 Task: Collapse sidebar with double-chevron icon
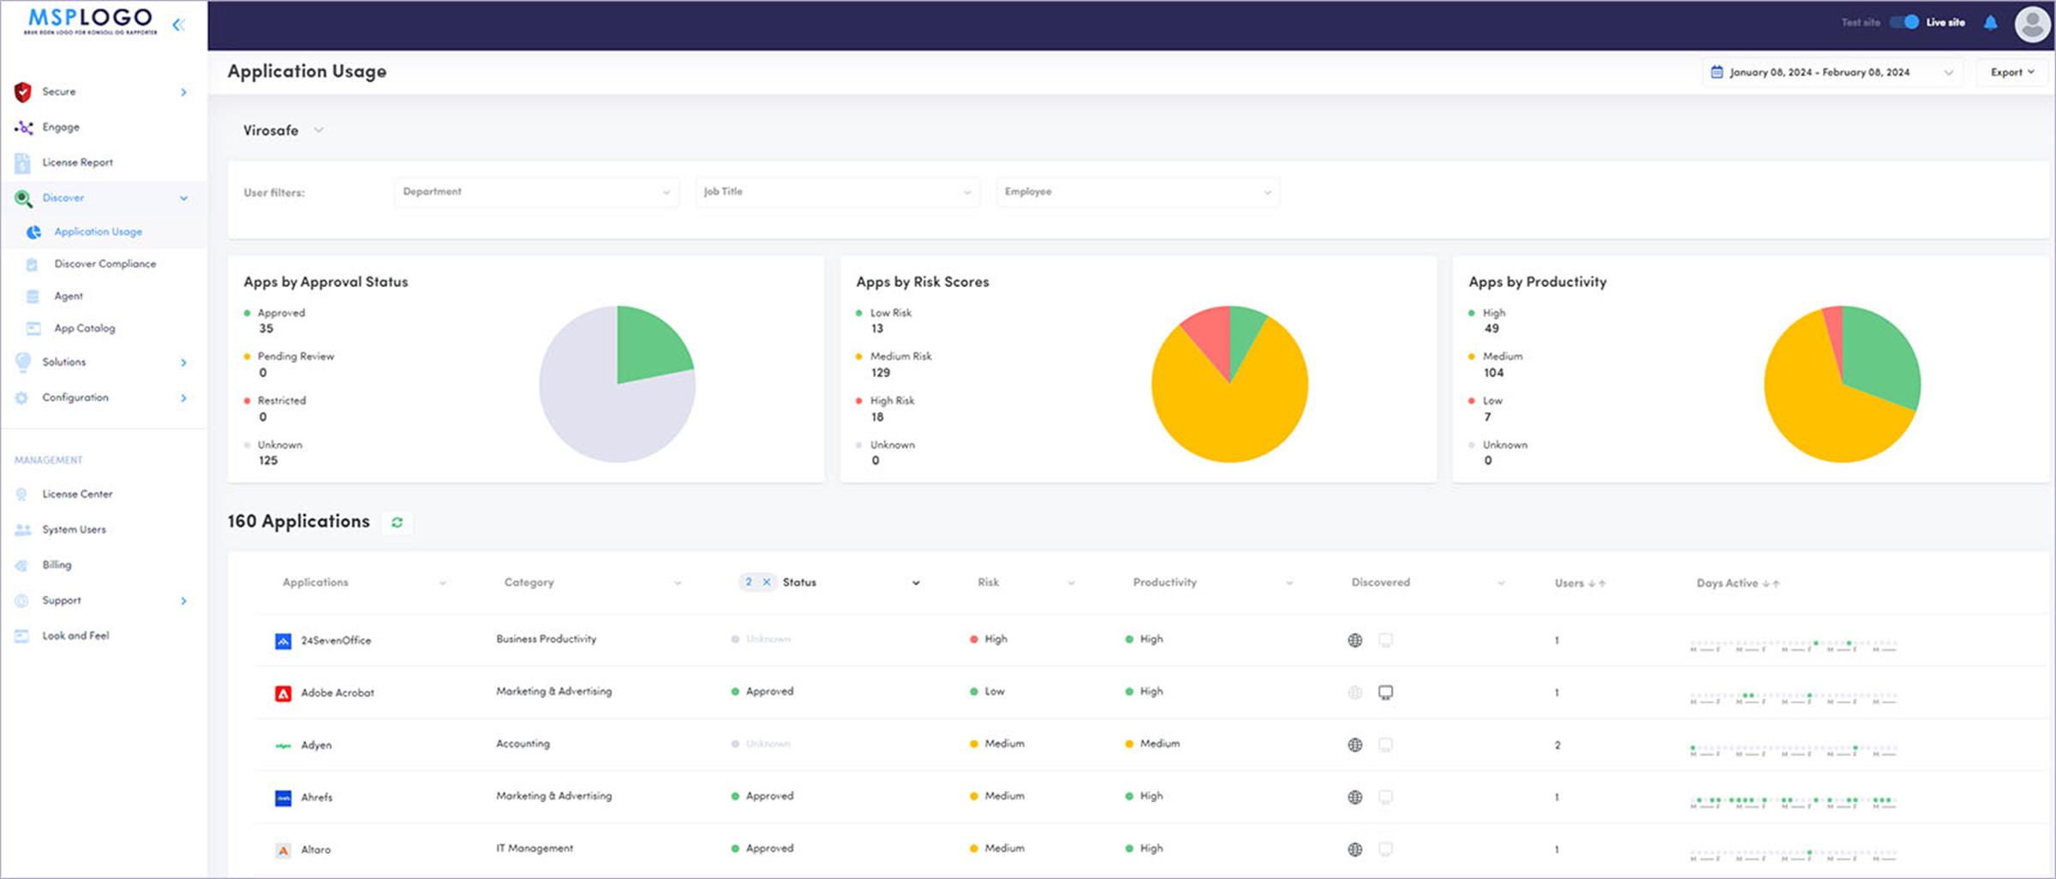pos(178,25)
